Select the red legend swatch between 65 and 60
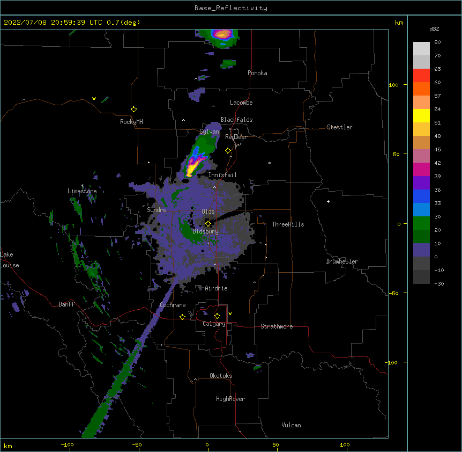Image resolution: width=462 pixels, height=452 pixels. click(x=421, y=75)
